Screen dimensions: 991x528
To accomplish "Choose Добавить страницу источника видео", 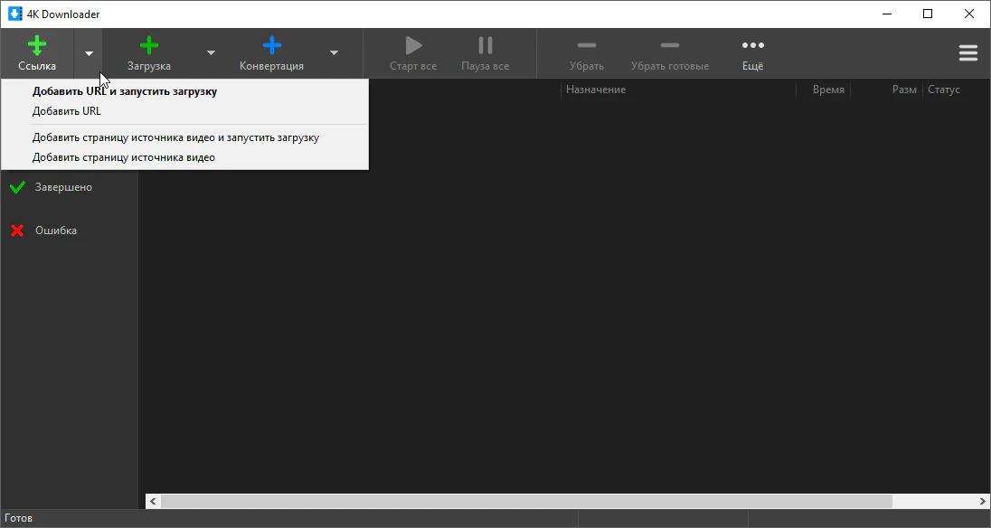I will click(124, 157).
